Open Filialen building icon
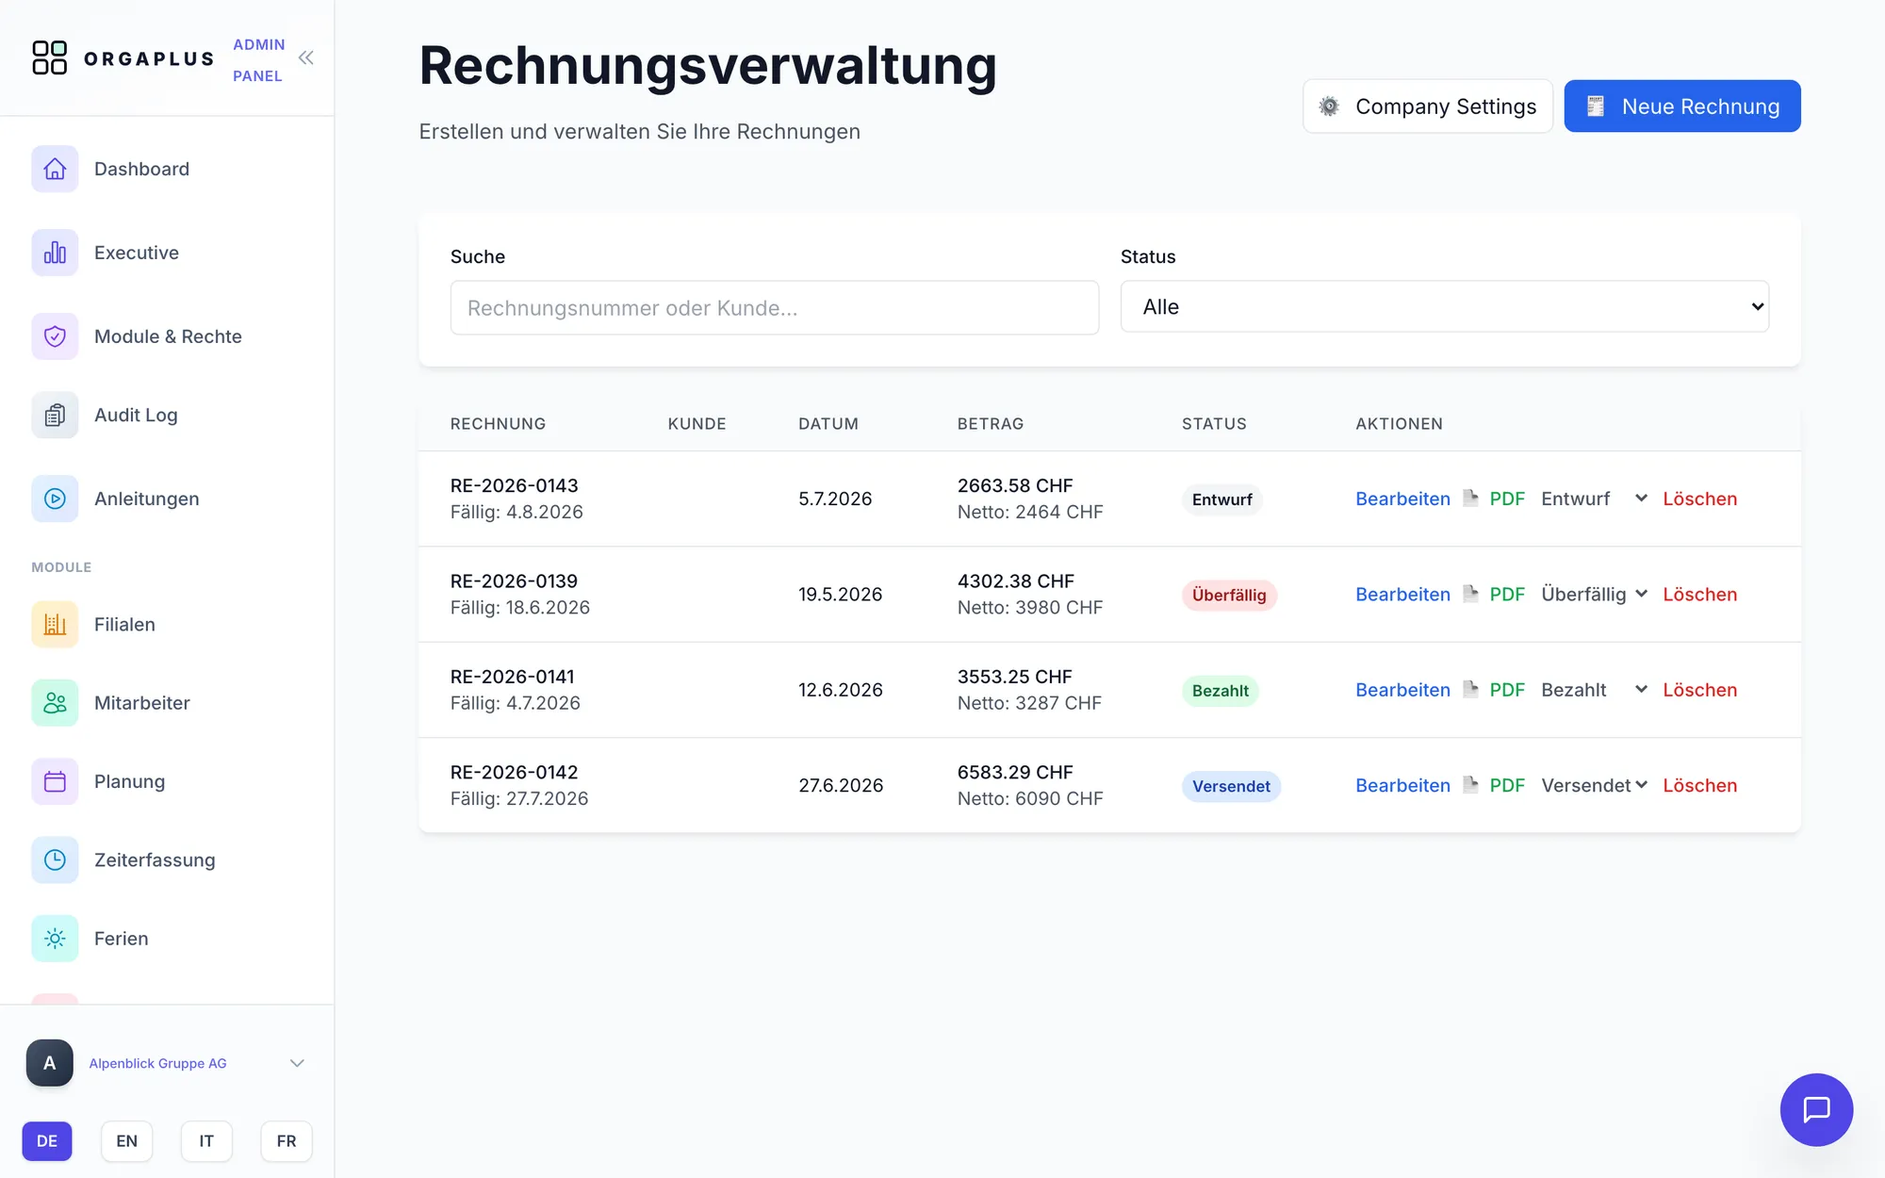1885x1178 pixels. 55,624
